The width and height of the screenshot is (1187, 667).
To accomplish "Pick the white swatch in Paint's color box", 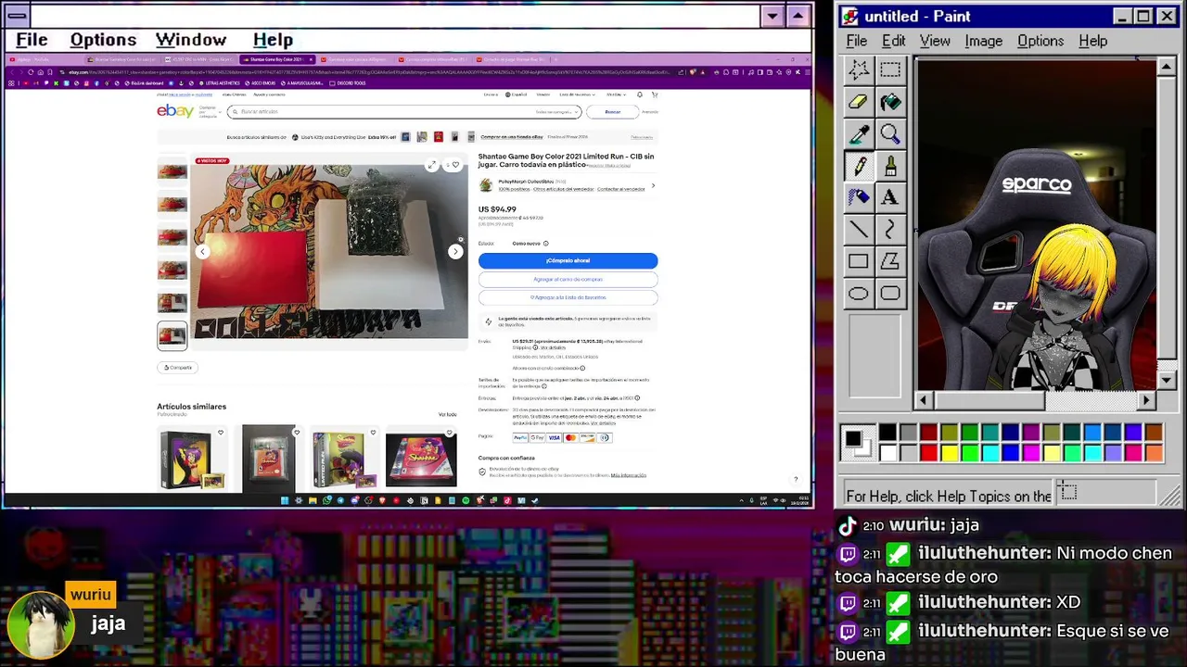I will point(888,452).
